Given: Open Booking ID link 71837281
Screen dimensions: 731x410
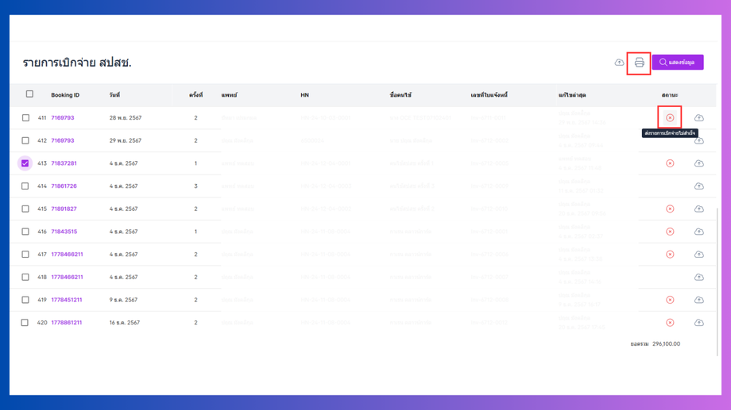Looking at the screenshot, I should [x=64, y=163].
